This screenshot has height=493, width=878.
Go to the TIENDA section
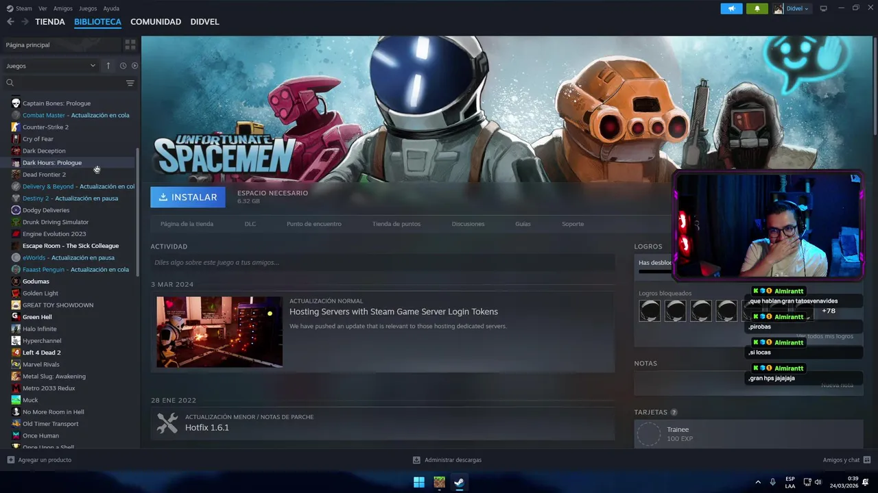50,22
